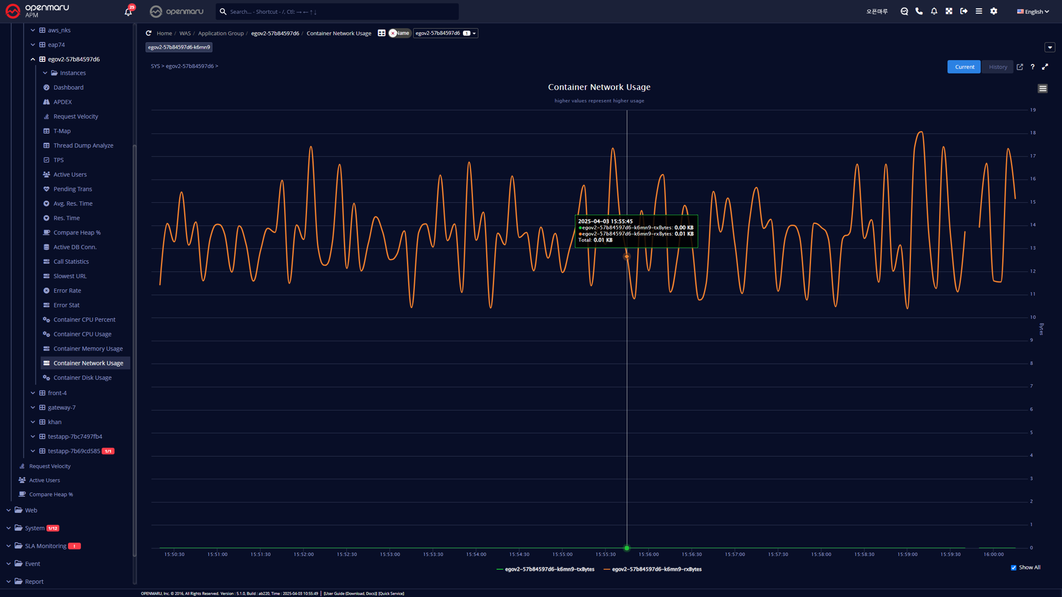The width and height of the screenshot is (1062, 597).
Task: Open the egov2-57b84597d6 instance selector dropdown
Action: [x=445, y=33]
